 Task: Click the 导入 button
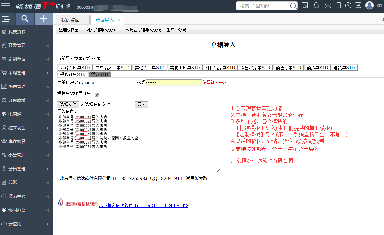(142, 105)
